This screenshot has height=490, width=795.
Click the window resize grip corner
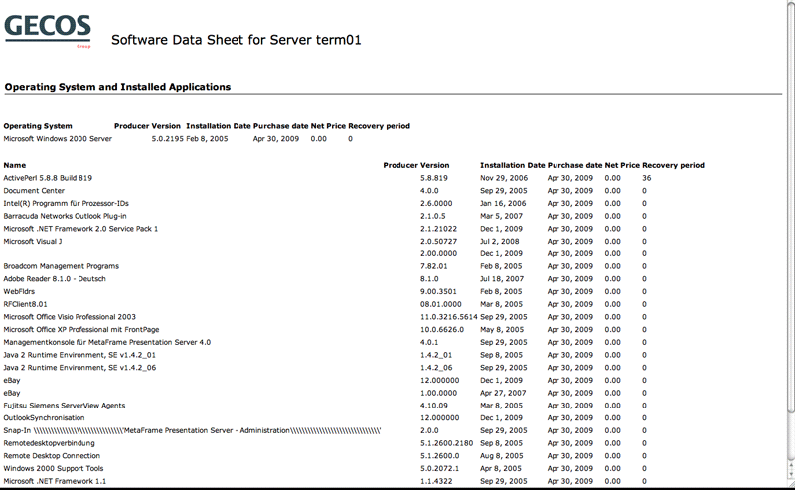(x=791, y=485)
